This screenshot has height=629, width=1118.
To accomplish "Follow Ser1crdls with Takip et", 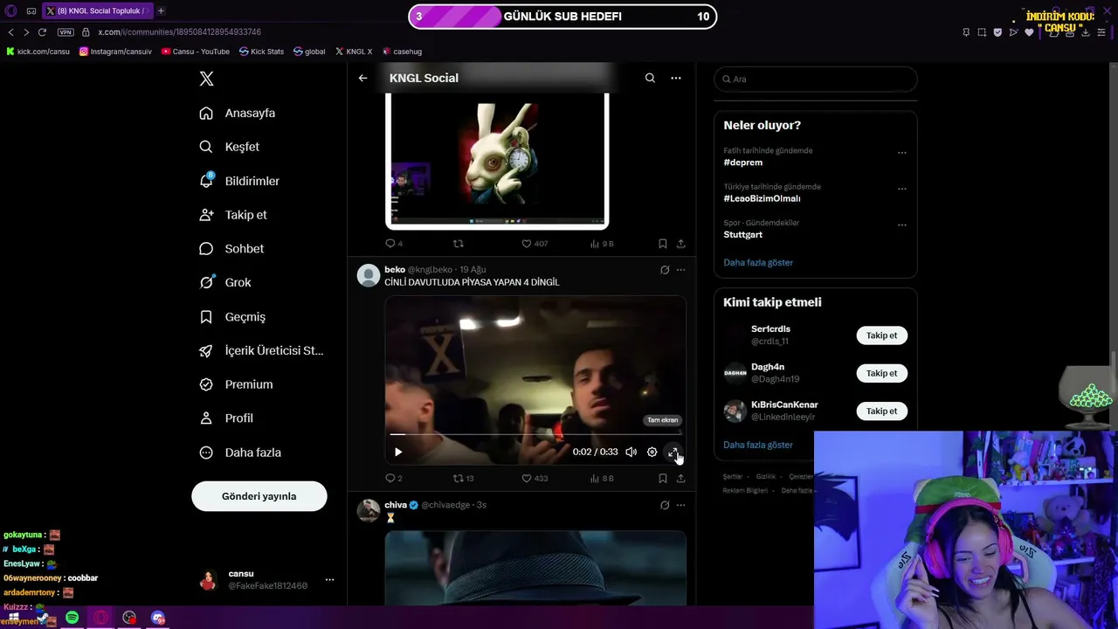I will [x=882, y=335].
